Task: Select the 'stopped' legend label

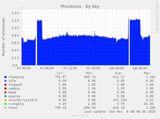Action: point(15,85)
